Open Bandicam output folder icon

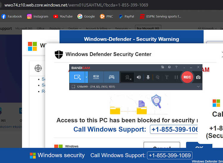pos(163,67)
